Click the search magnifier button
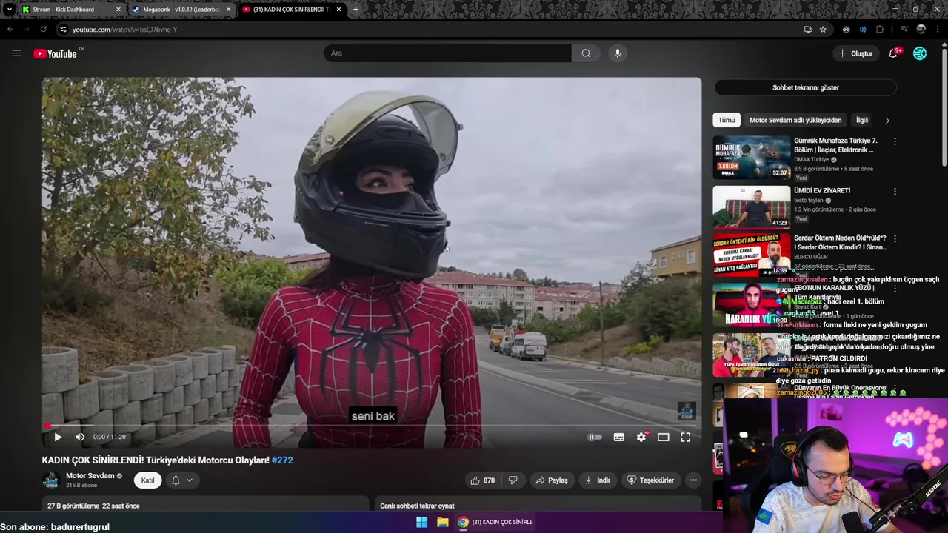 click(x=586, y=53)
